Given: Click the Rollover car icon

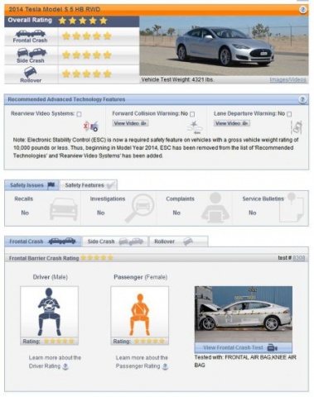Looking at the screenshot, I should click(31, 72).
